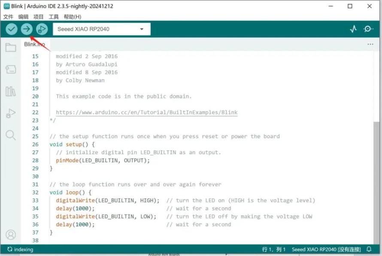This screenshot has width=382, height=256.
Task: Maximize the Arduino IDE window
Action: tap(350, 6)
